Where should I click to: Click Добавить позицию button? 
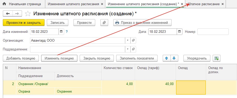tap(21, 58)
